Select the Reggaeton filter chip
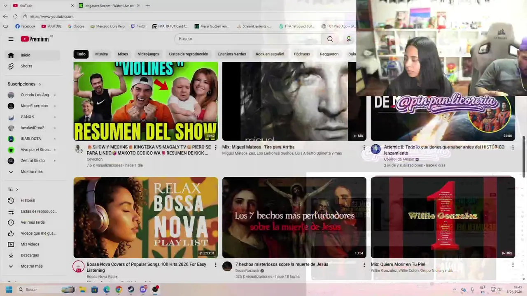Screen dimensions: 527x296 point(329,54)
